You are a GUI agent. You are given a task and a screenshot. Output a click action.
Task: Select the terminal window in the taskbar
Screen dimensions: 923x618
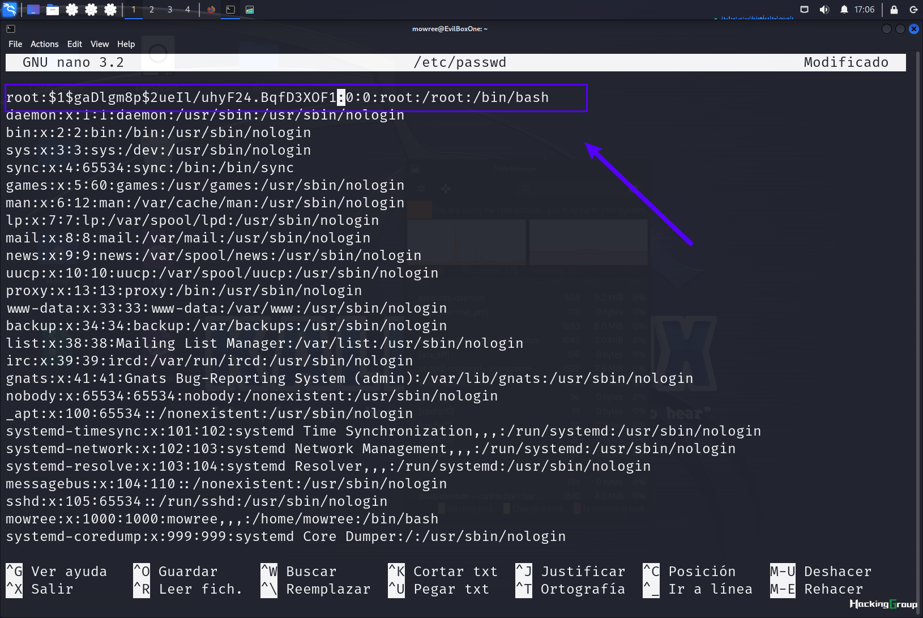coord(230,10)
